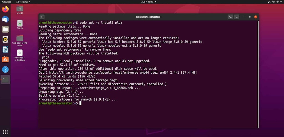Image resolution: width=284 pixels, height=137 pixels.
Task: Click the 'sudo apt -y install pigz' command text
Action: point(101,23)
